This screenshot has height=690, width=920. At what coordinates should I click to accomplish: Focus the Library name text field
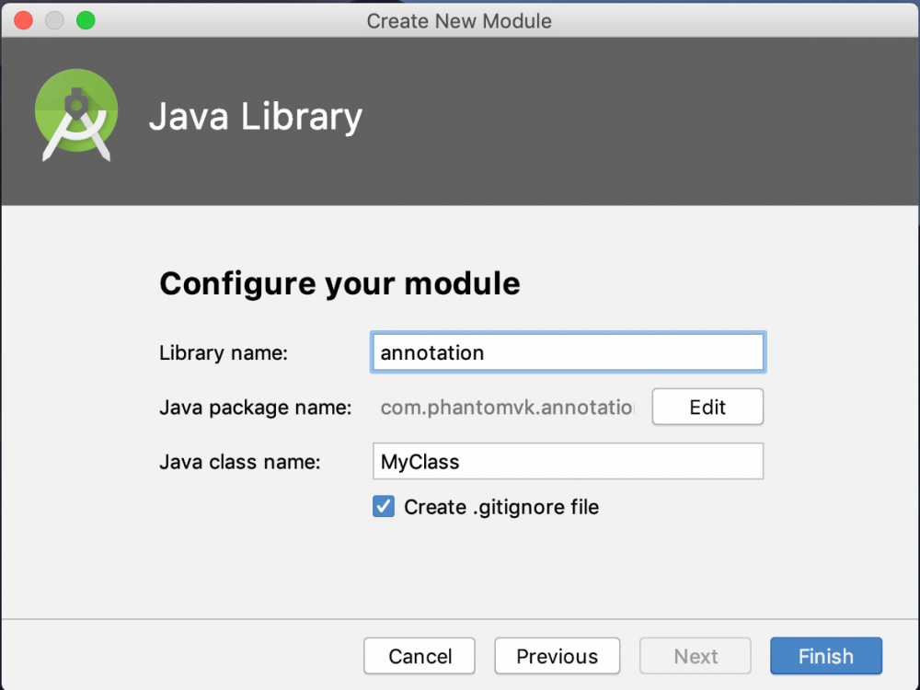click(567, 352)
